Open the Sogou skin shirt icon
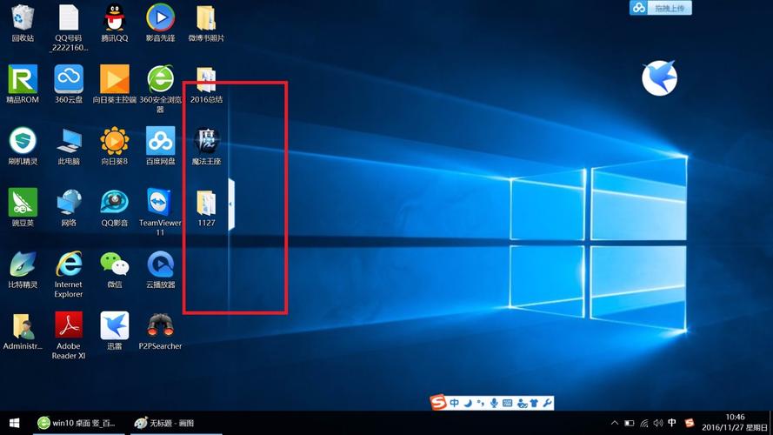 534,403
